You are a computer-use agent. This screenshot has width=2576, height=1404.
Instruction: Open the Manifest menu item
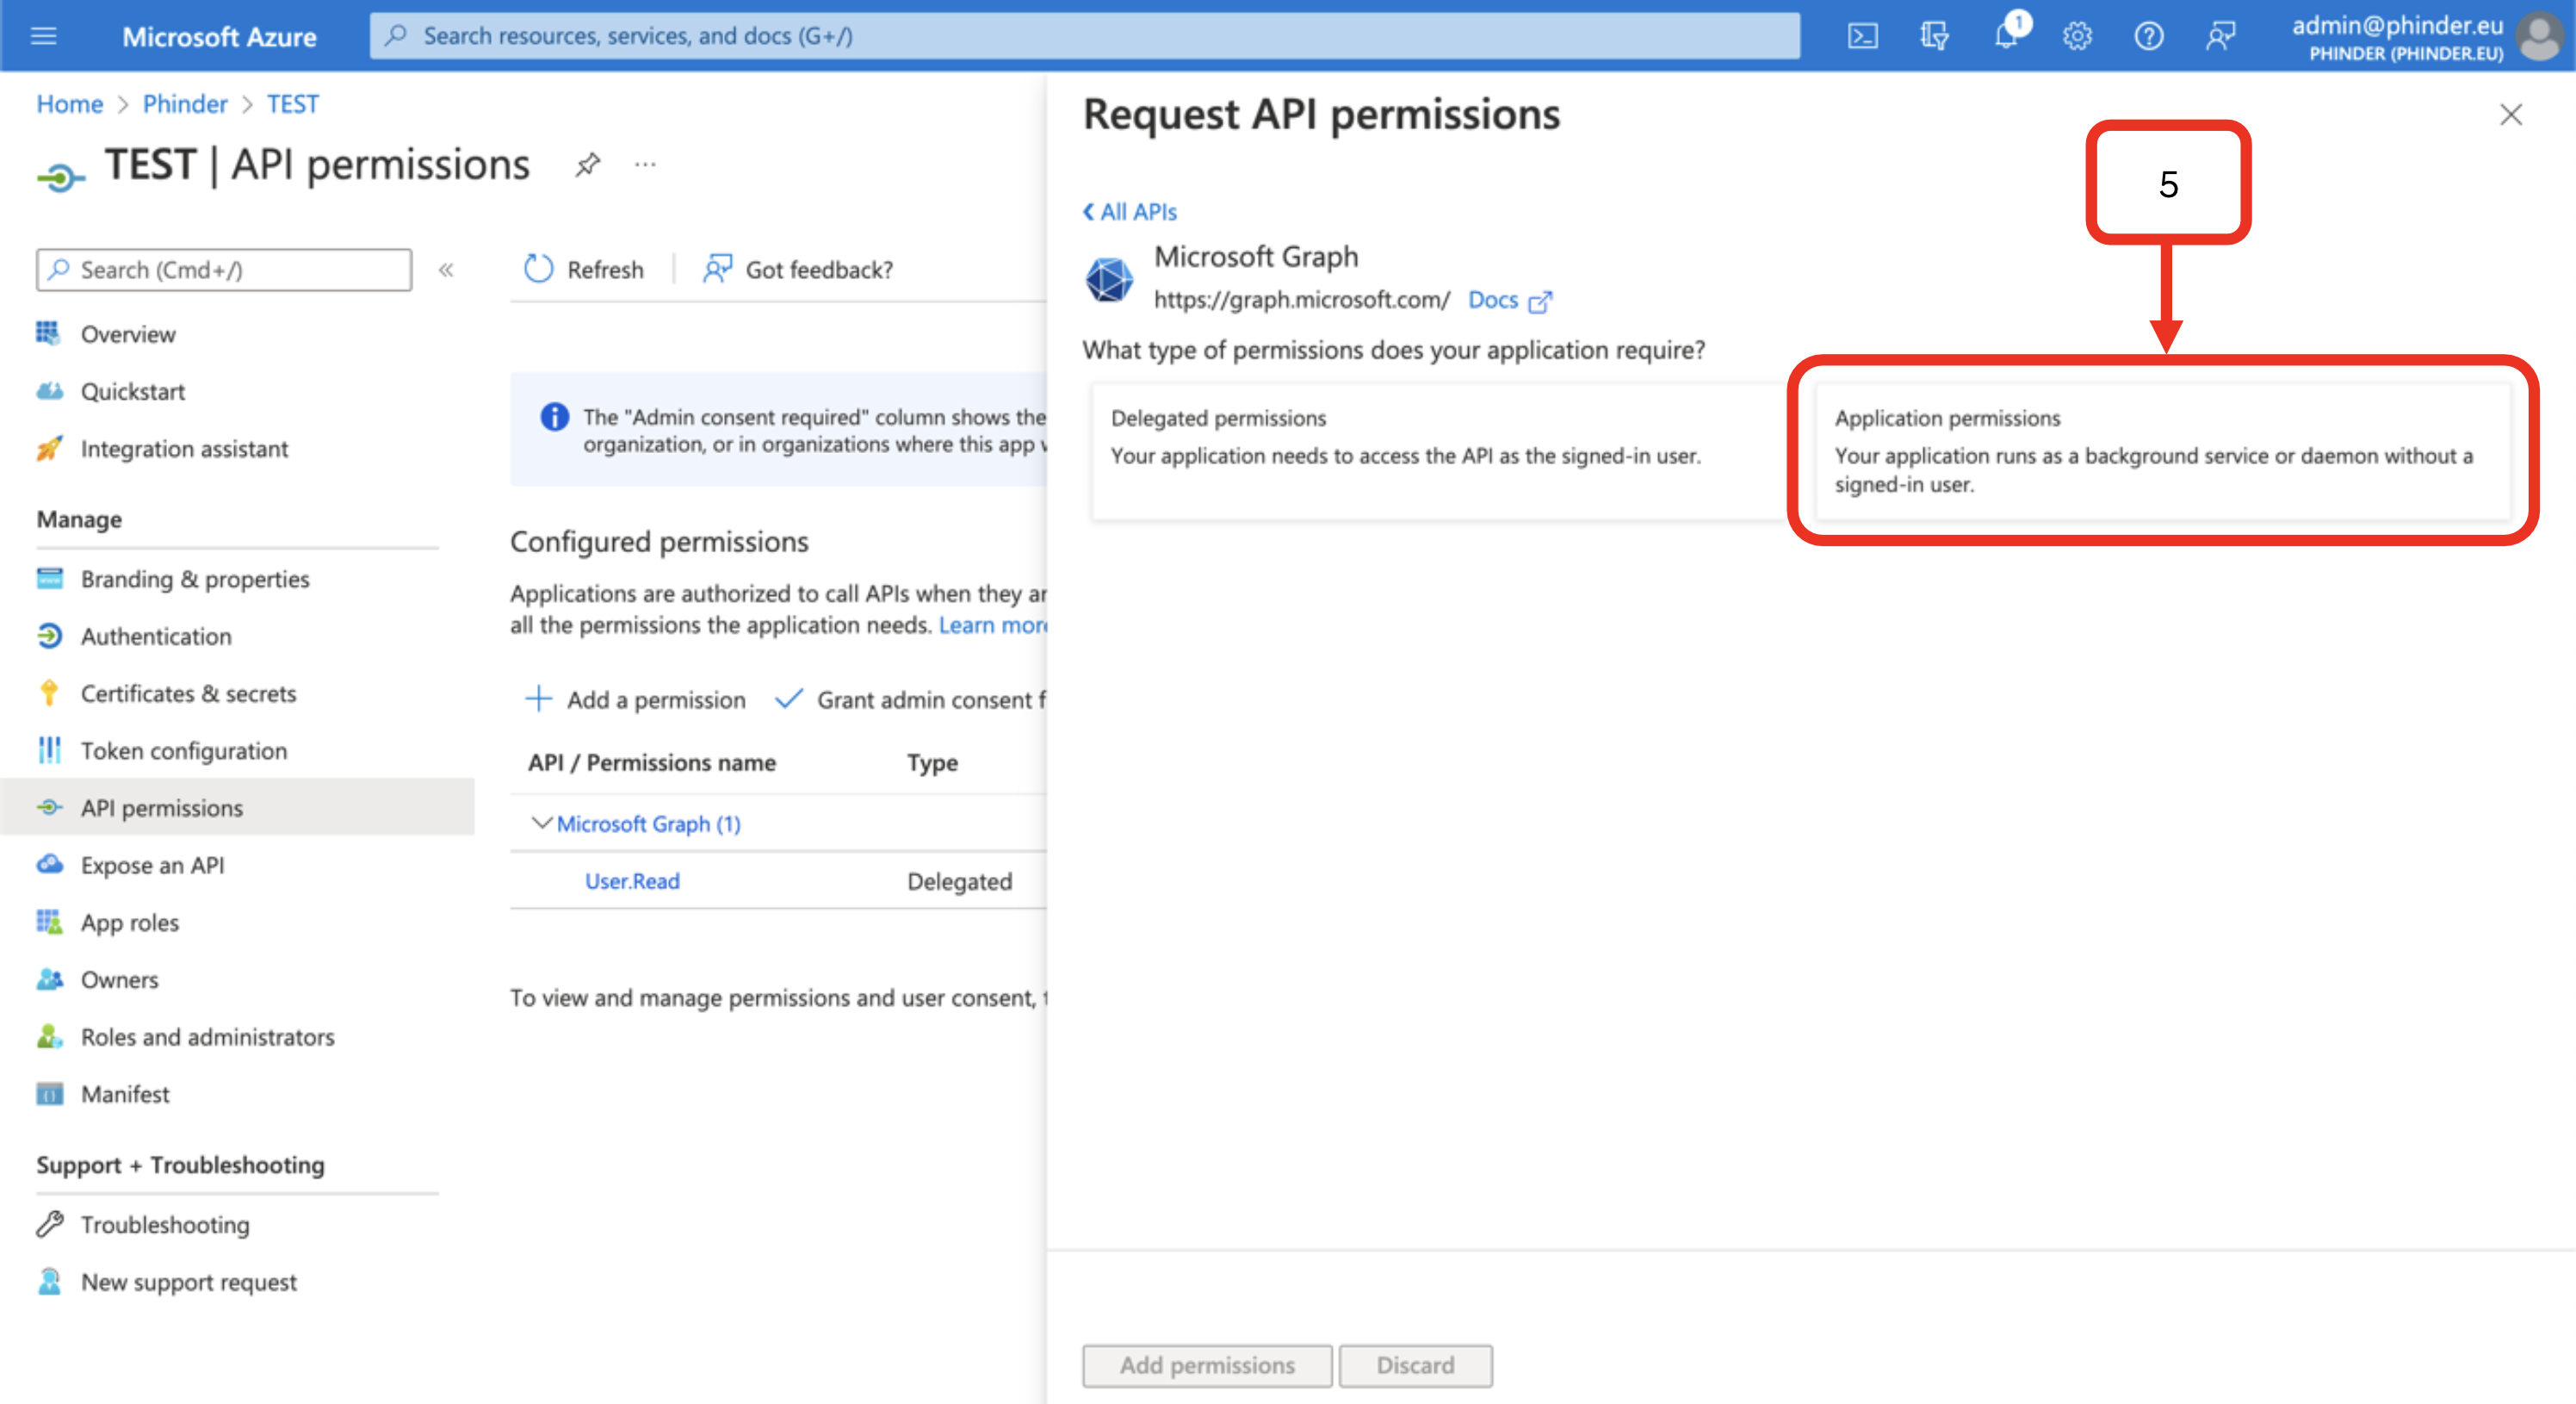[125, 1094]
